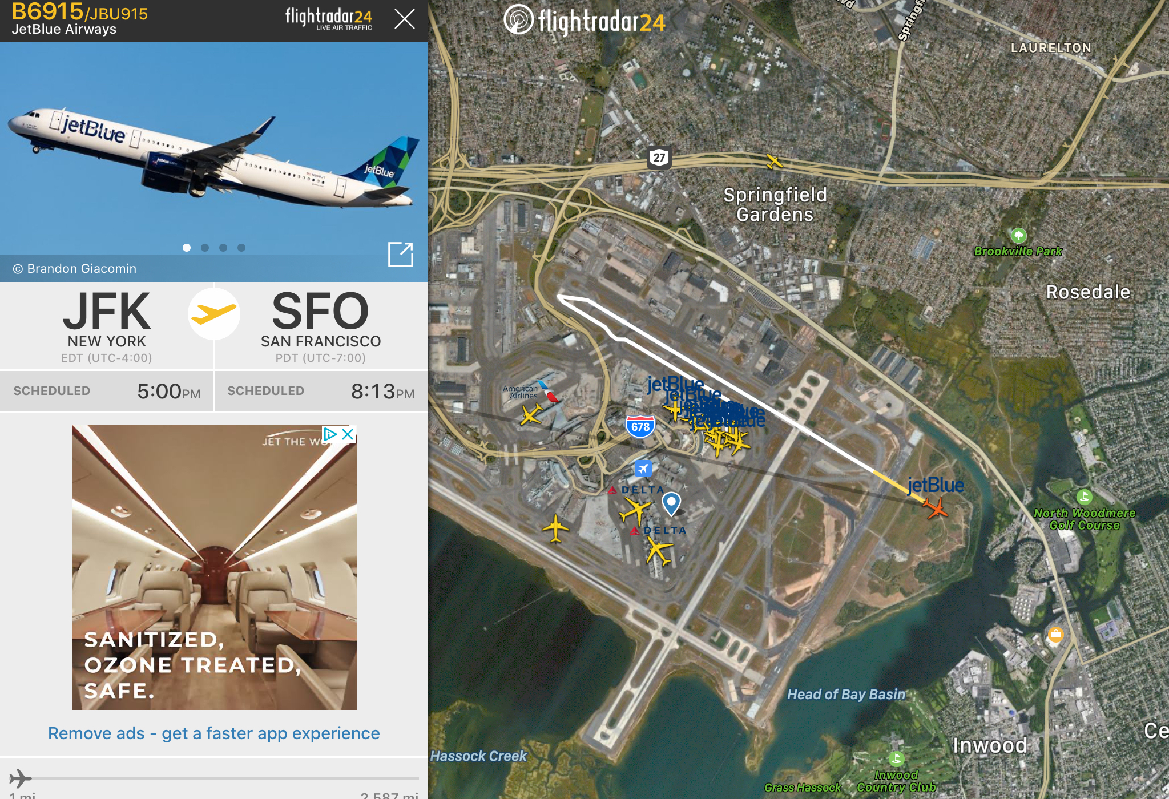Show the second aircraft photo dot
The height and width of the screenshot is (799, 1169).
(x=205, y=248)
